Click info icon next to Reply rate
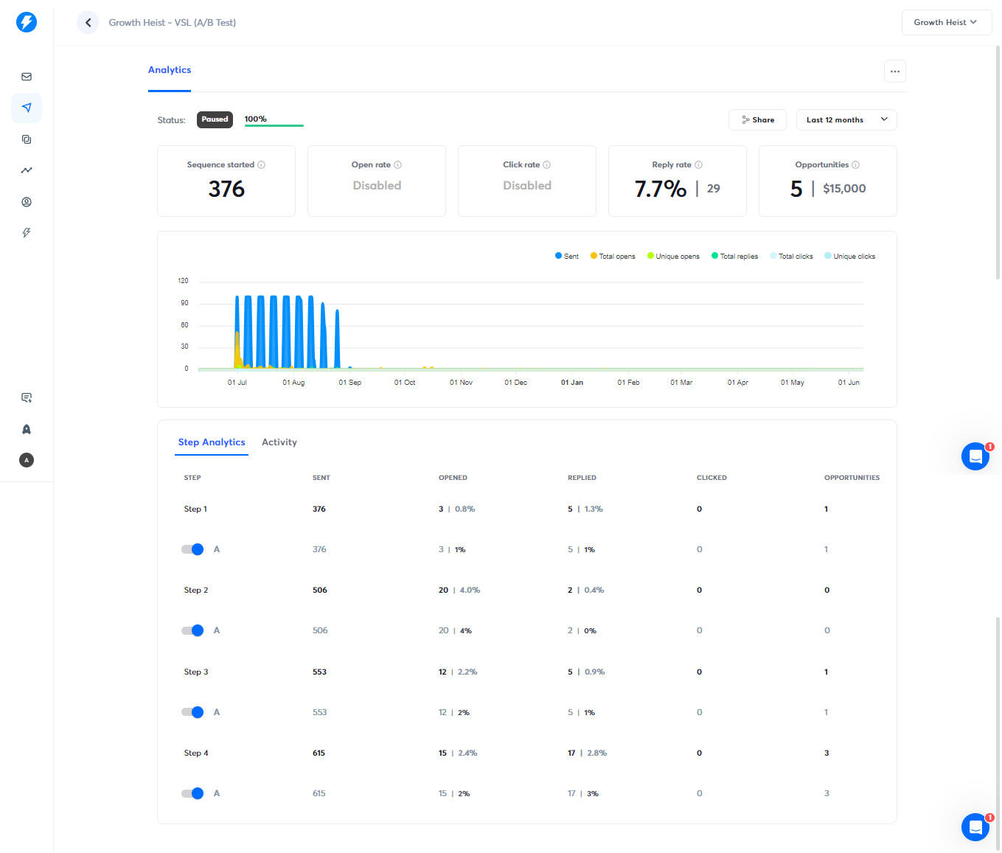1002x853 pixels. pos(698,165)
